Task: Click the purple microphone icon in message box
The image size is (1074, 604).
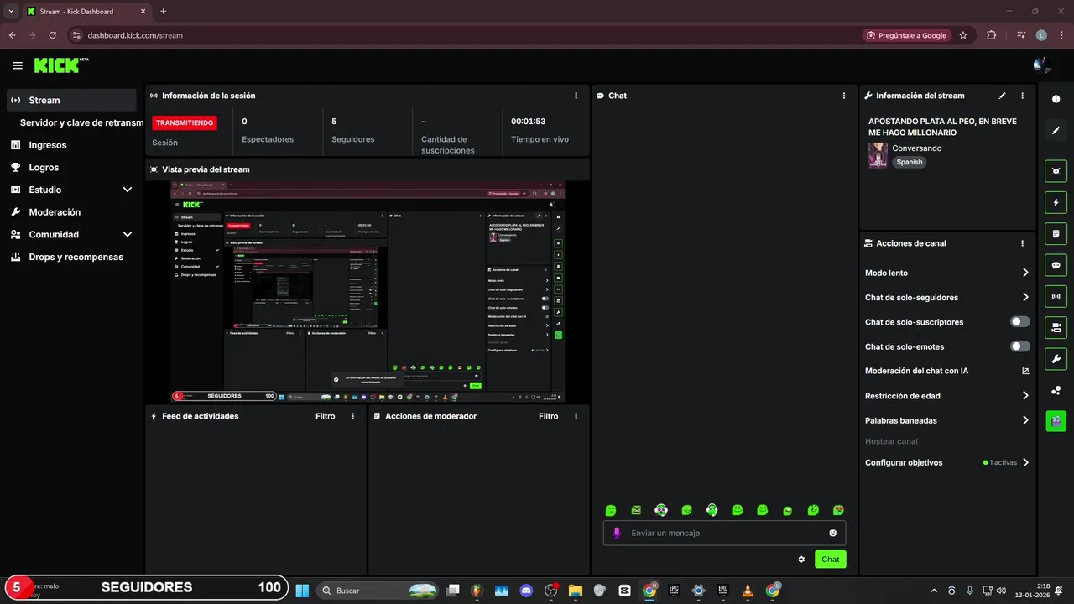Action: (x=617, y=533)
